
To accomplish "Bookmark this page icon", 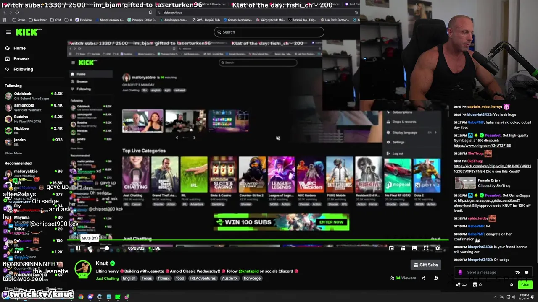I will [x=150, y=13].
